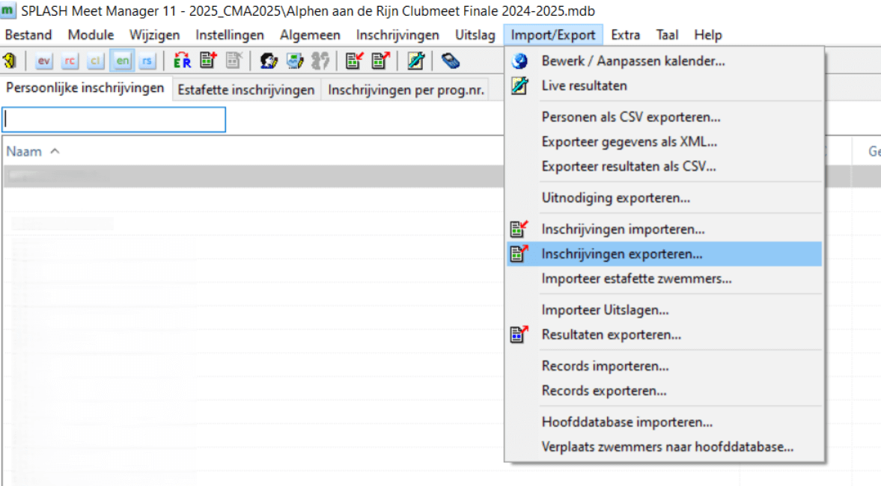Screen dimensions: 881x486
Task: Open the Extra menu
Action: click(625, 34)
